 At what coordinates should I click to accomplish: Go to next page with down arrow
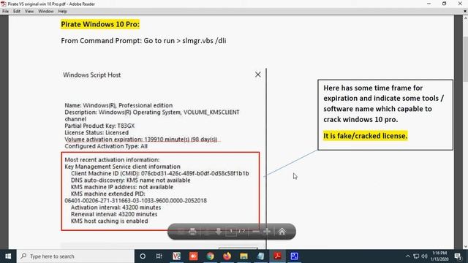pyautogui.click(x=219, y=232)
